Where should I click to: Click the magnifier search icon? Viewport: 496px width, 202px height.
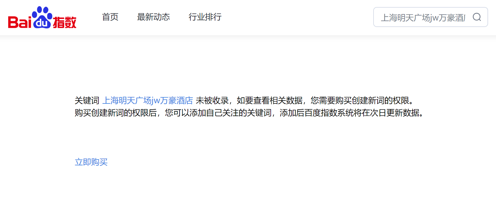[477, 17]
